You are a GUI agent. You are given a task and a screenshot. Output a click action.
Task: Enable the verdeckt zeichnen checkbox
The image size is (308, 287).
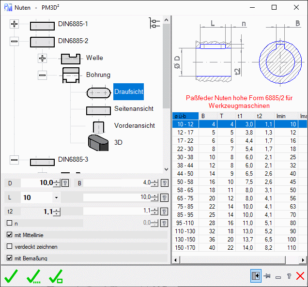pos(10,246)
